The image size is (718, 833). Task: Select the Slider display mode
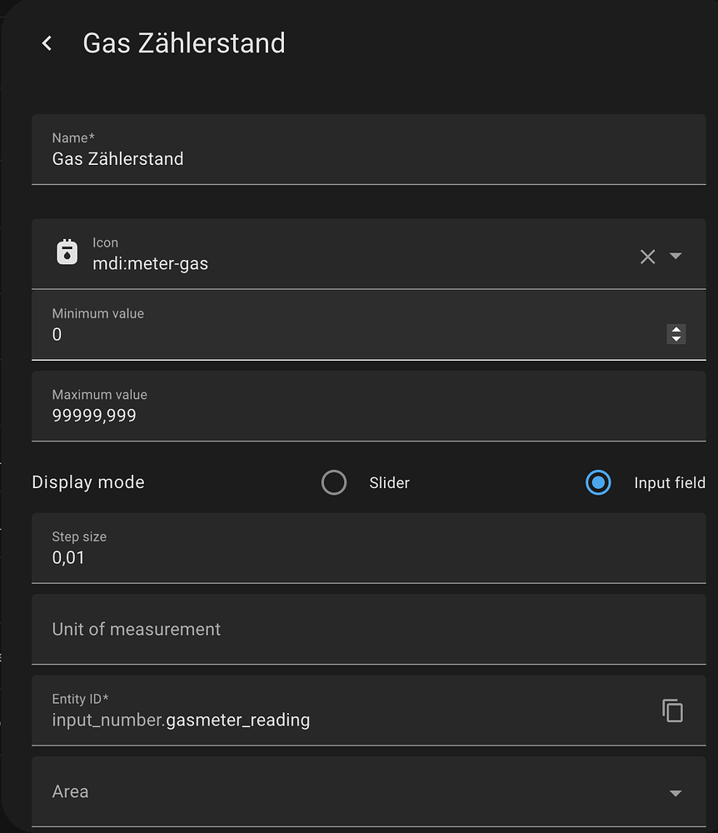[333, 482]
